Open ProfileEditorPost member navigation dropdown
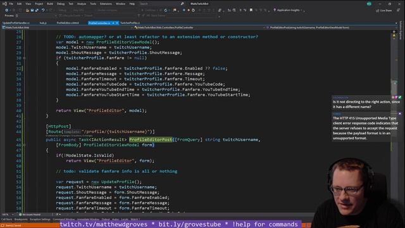The width and height of the screenshot is (405, 228). coord(332,27)
